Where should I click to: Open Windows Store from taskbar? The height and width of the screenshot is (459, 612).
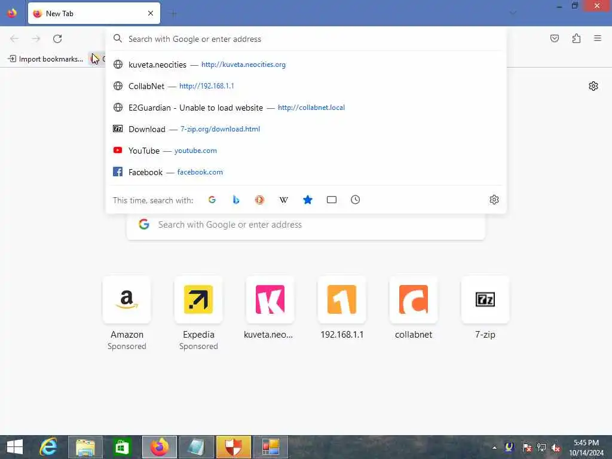tap(122, 447)
